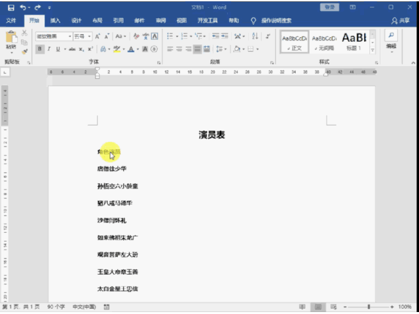
Task: Increase paragraph indent
Action: pos(225,36)
